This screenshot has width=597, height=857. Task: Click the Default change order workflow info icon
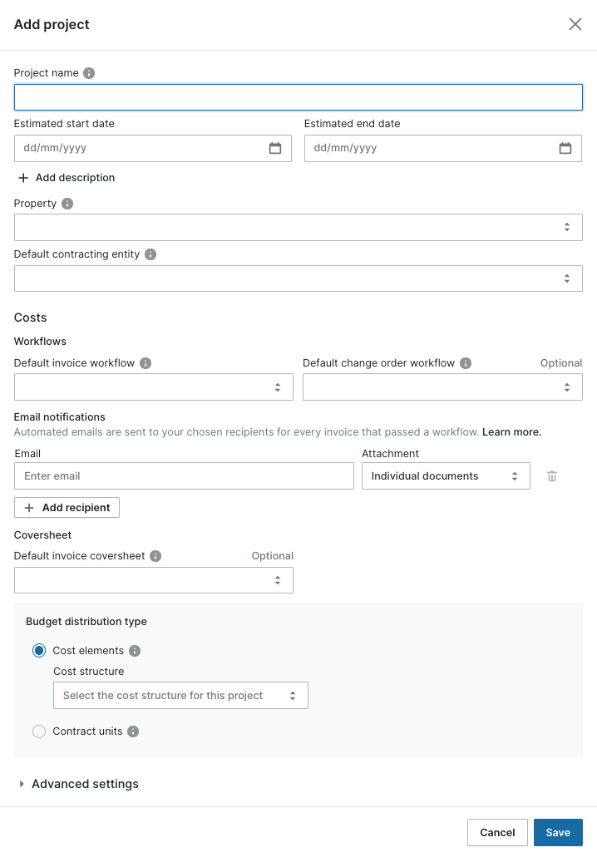(x=466, y=363)
